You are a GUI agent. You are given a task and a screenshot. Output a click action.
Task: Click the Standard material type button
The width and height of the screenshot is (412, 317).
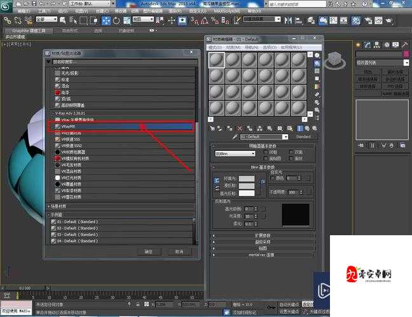coord(303,137)
